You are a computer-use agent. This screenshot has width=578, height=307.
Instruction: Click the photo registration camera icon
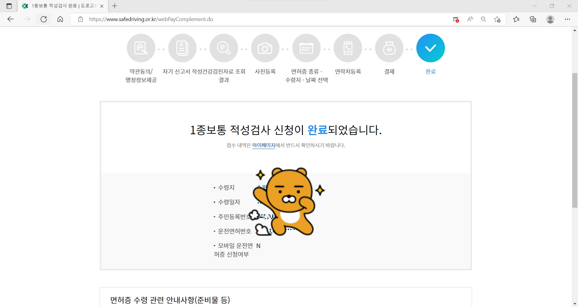[x=265, y=48]
